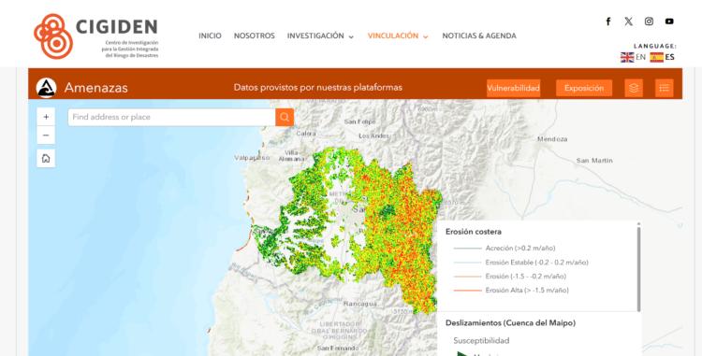Viewport: 702px width, 356px height.
Task: Click the 'Susceptibilidad' legend label
Action: click(x=481, y=341)
